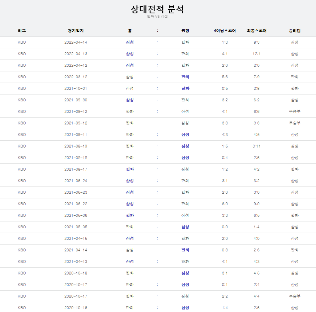
Task: Click final score 3:0 on 2021-06-23
Action: [x=257, y=192]
